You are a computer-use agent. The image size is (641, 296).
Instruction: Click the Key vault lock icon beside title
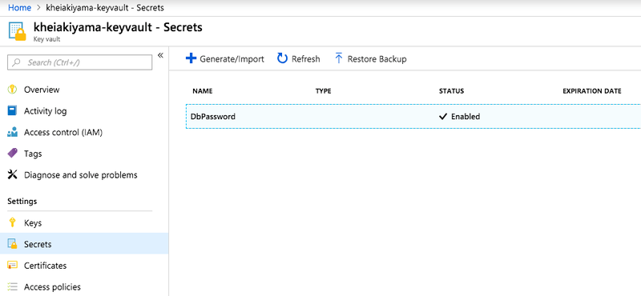pos(18,31)
